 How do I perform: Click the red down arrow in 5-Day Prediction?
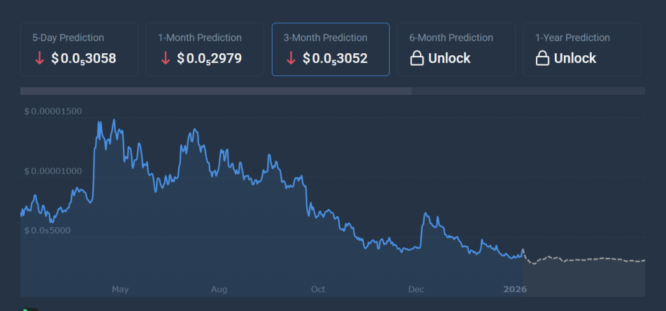(39, 58)
